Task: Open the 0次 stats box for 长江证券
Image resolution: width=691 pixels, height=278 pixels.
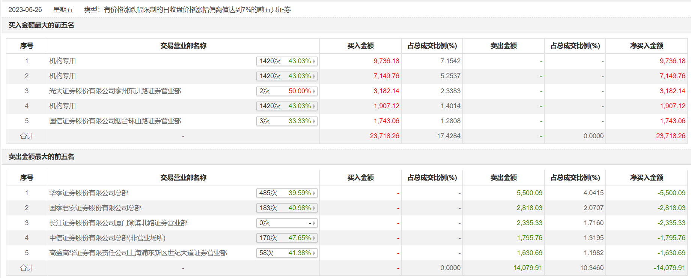Action: click(287, 223)
